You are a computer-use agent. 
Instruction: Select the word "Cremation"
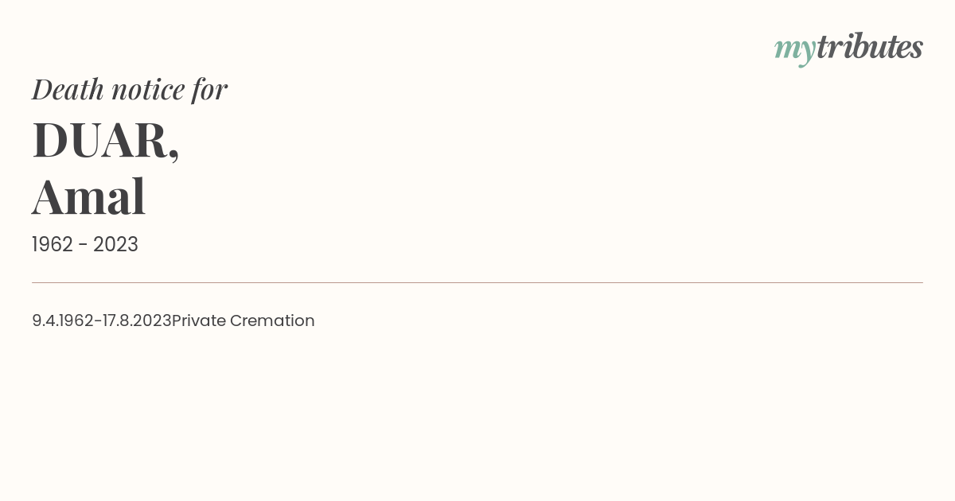(272, 320)
